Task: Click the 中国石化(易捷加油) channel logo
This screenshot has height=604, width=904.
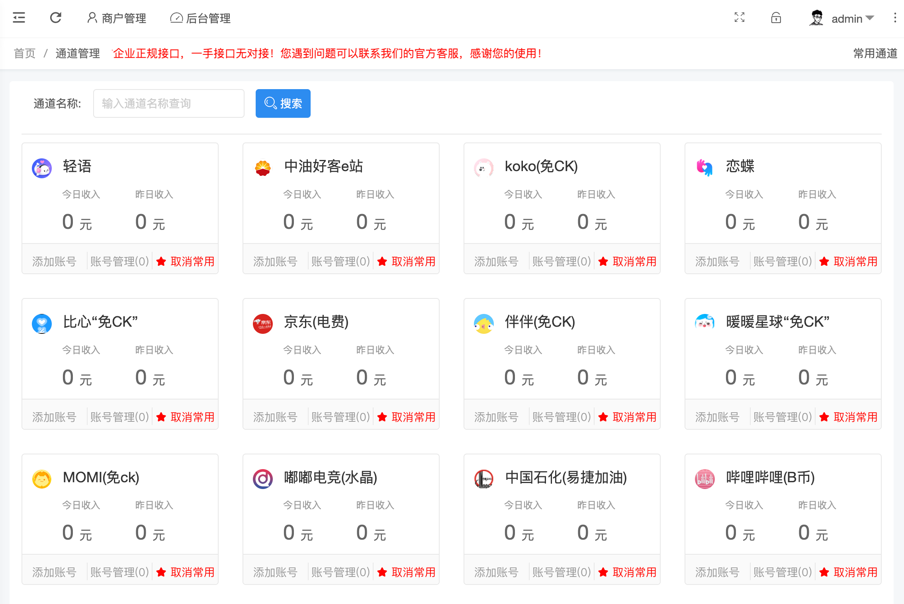Action: click(x=484, y=479)
